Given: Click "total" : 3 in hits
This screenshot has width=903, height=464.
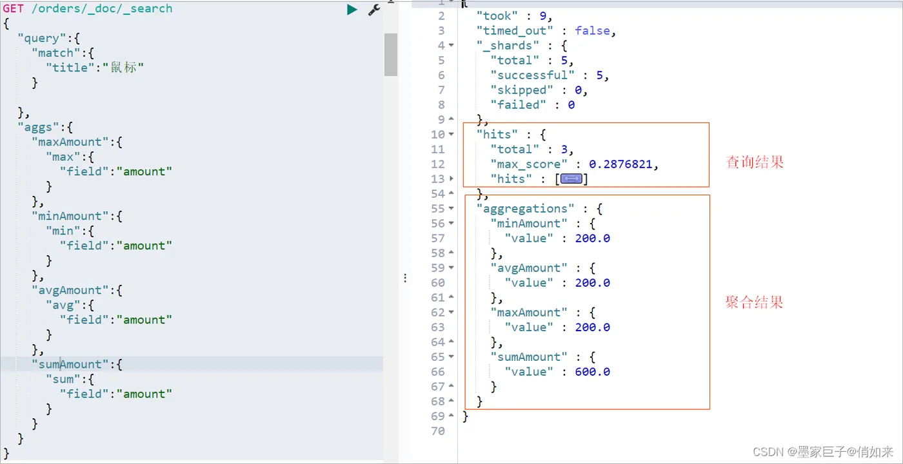Looking at the screenshot, I should click(x=532, y=149).
